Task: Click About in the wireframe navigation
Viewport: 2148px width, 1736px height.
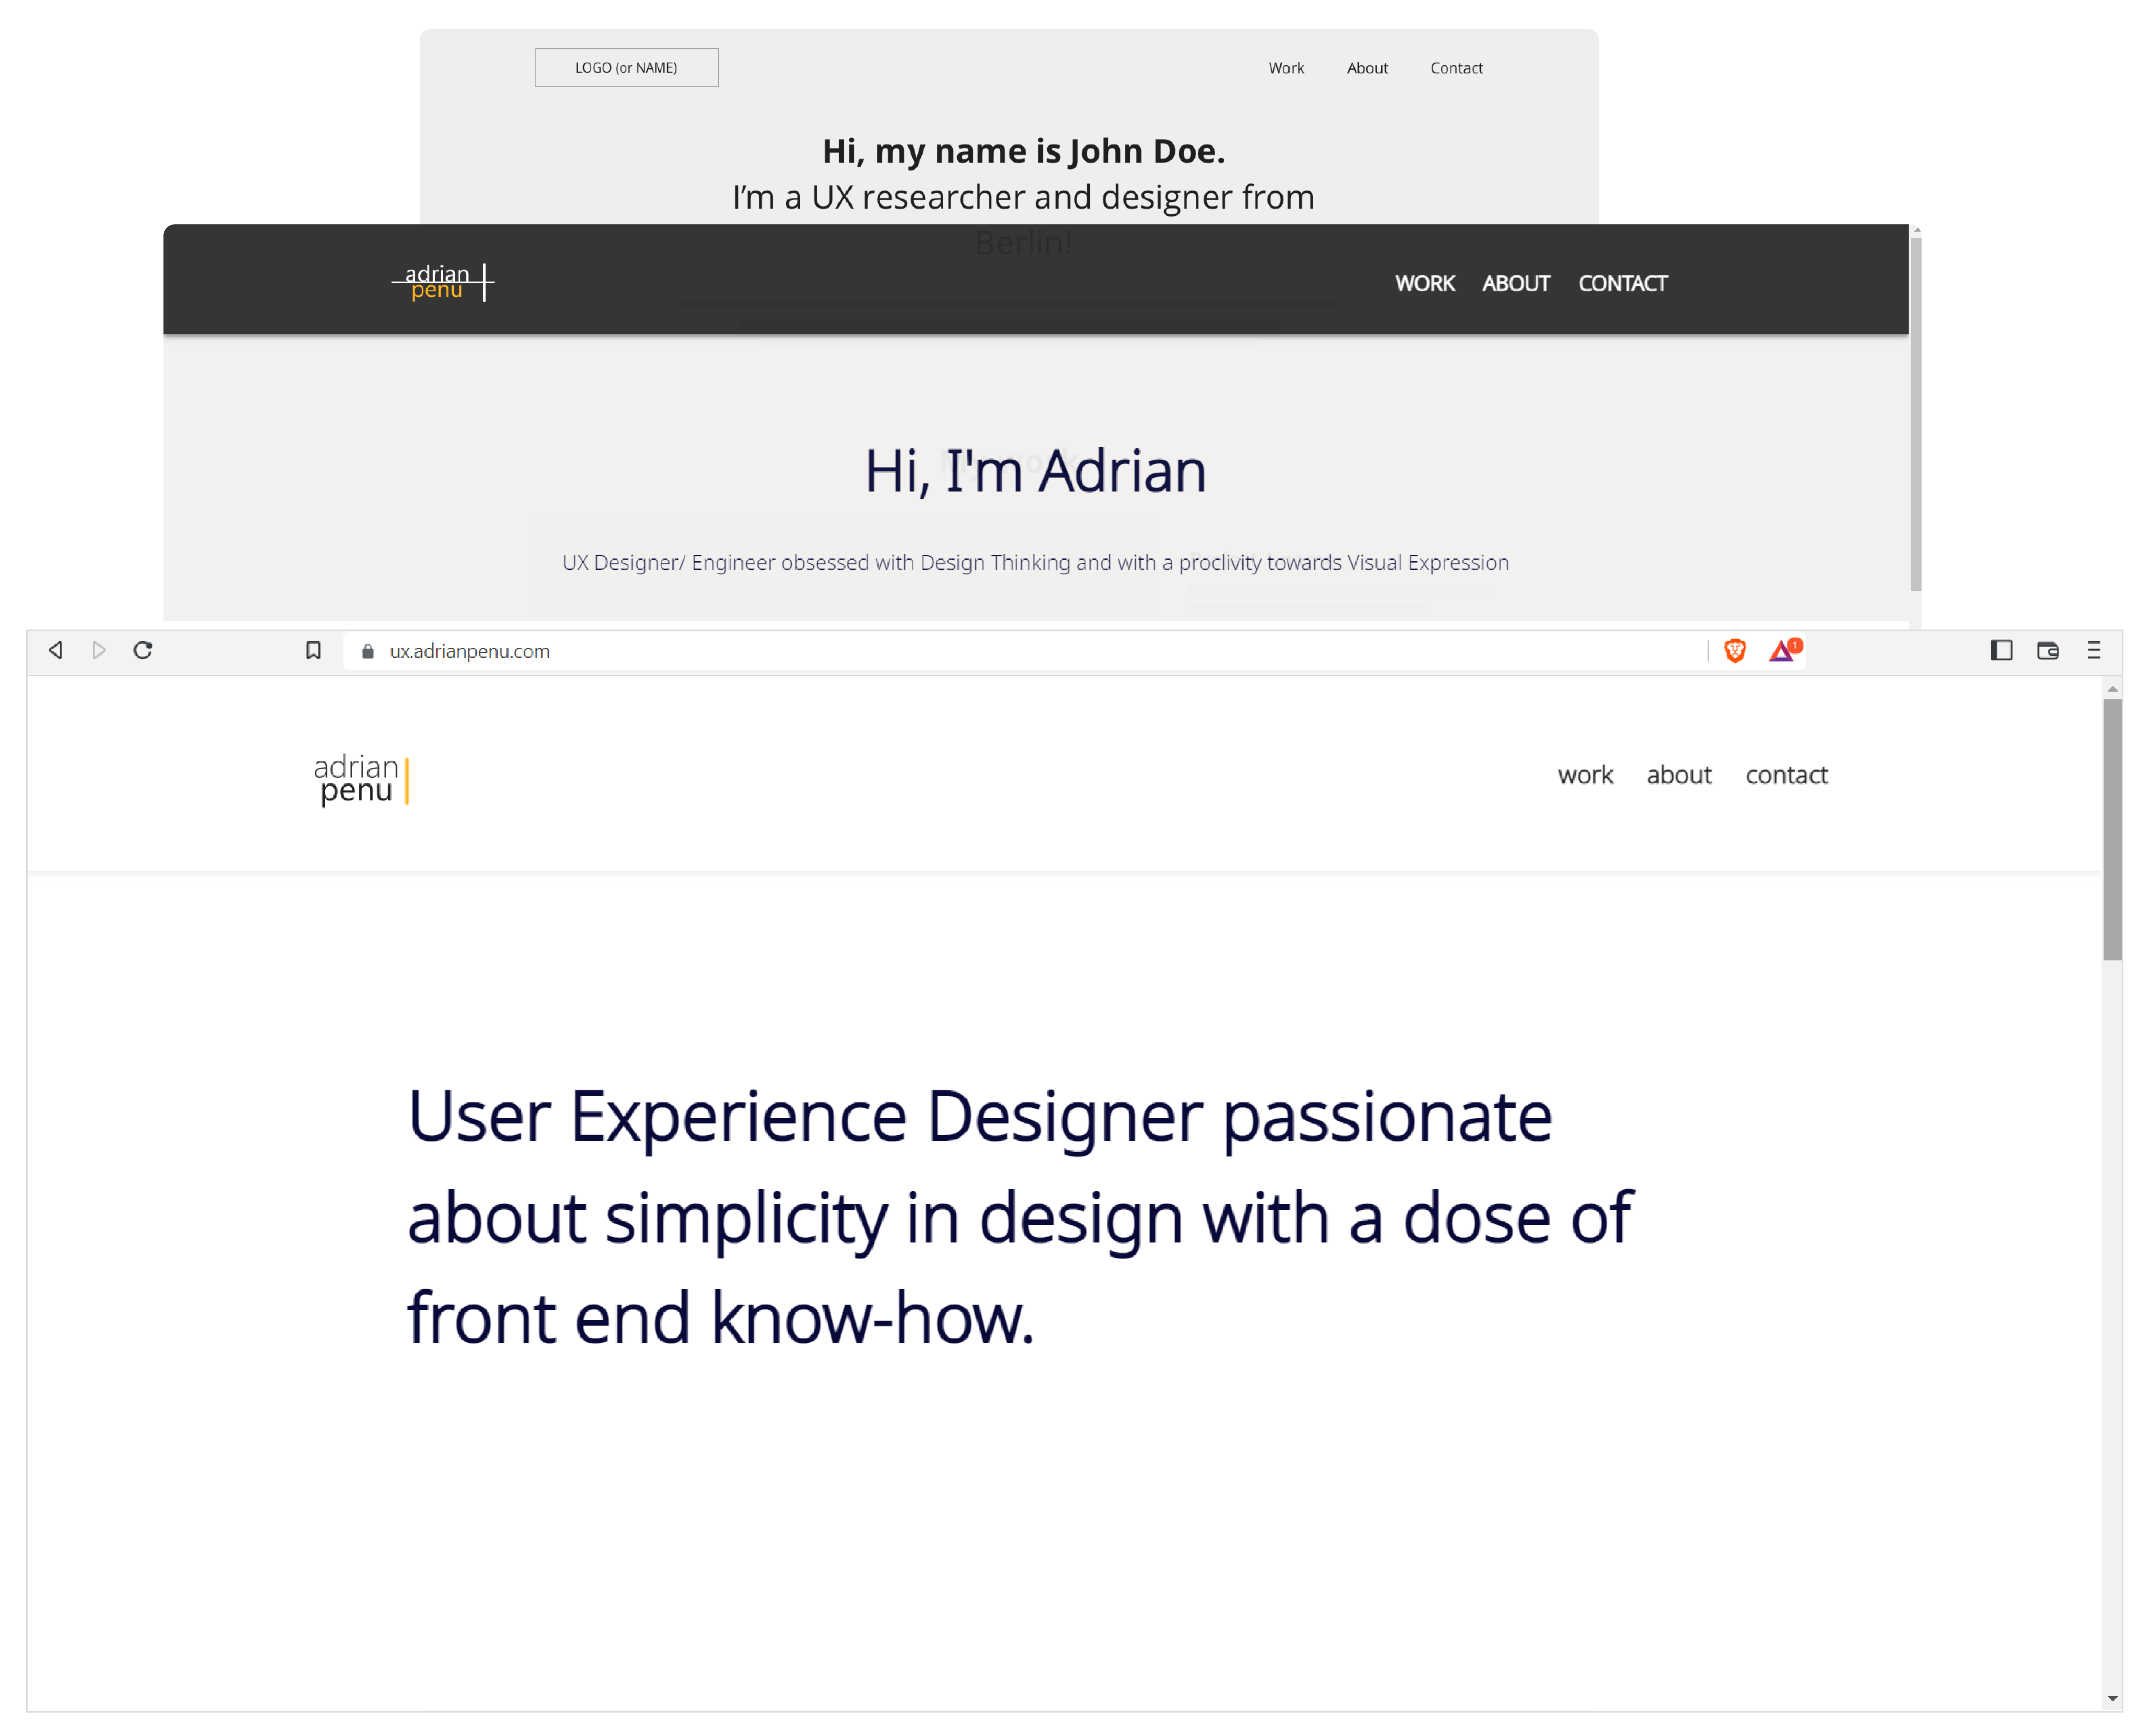Action: point(1367,68)
